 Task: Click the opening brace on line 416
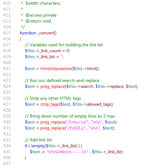pos(20,39)
